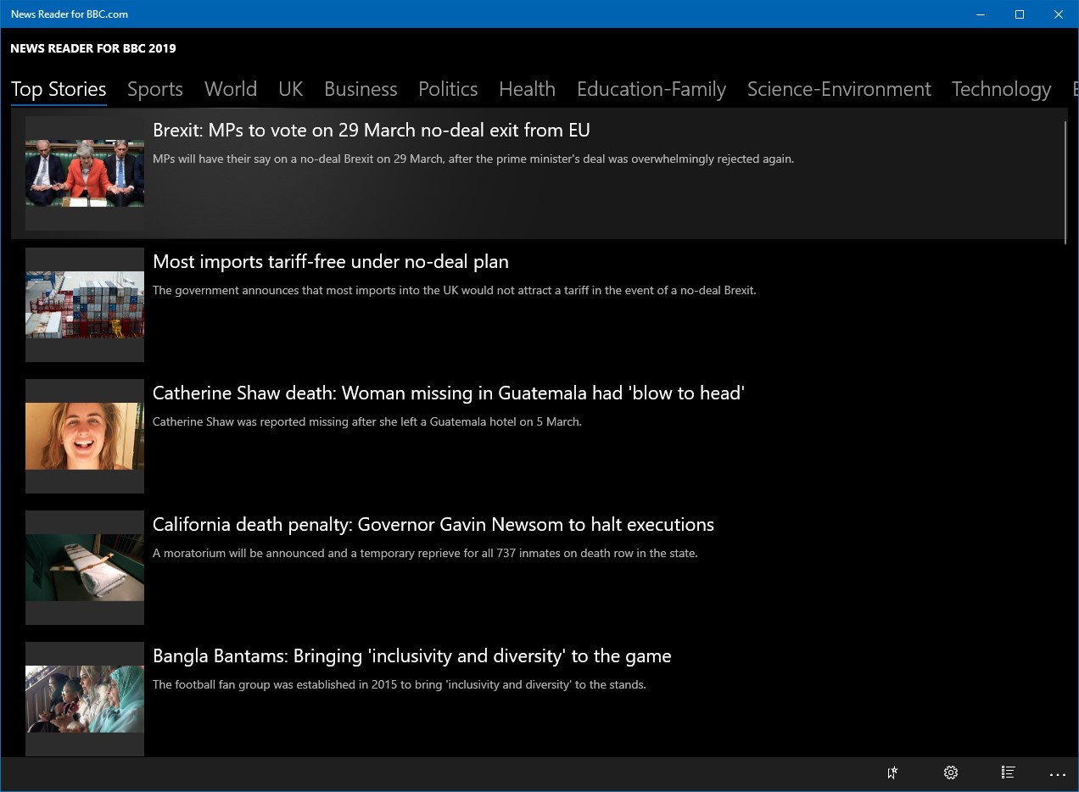Click summary 'A moratorium will be announced'
The image size is (1079, 792).
[x=425, y=553]
